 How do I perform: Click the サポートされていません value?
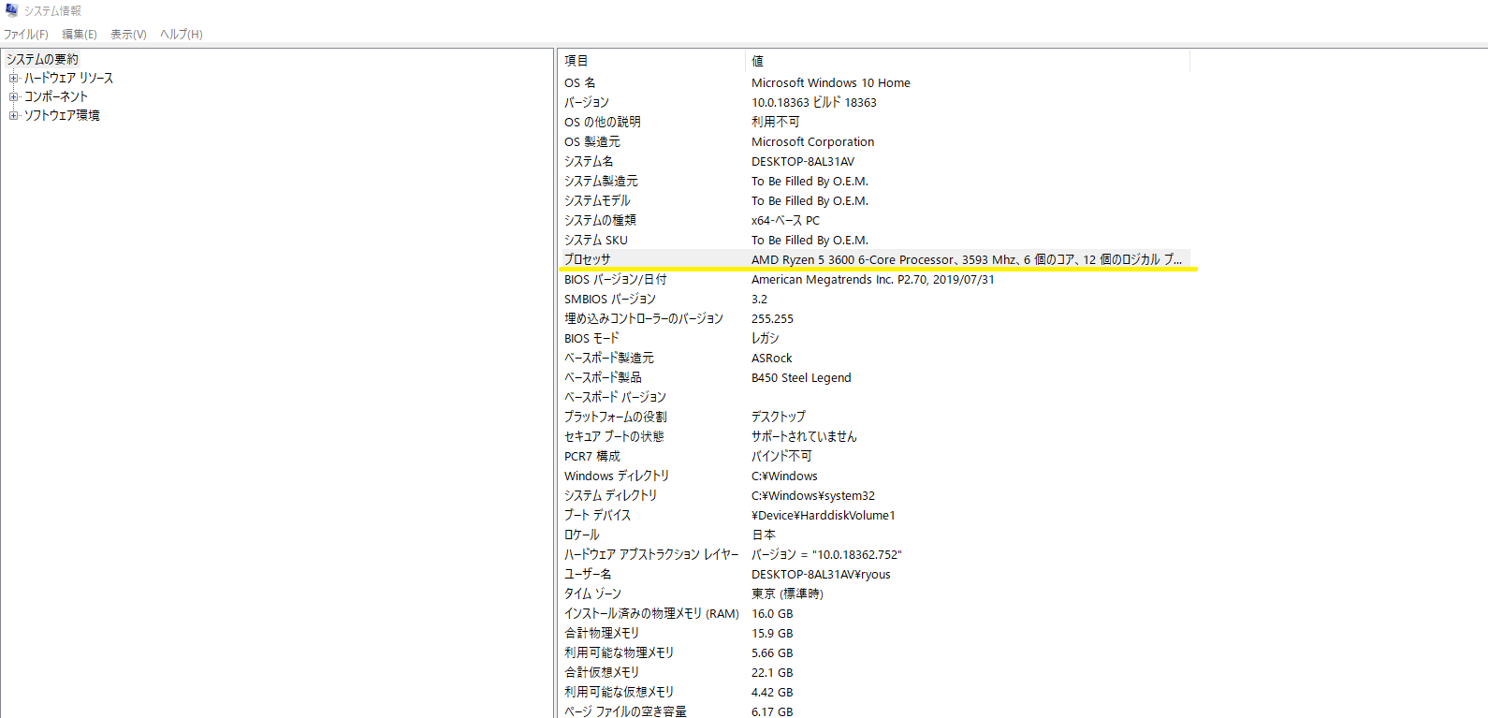pos(804,436)
